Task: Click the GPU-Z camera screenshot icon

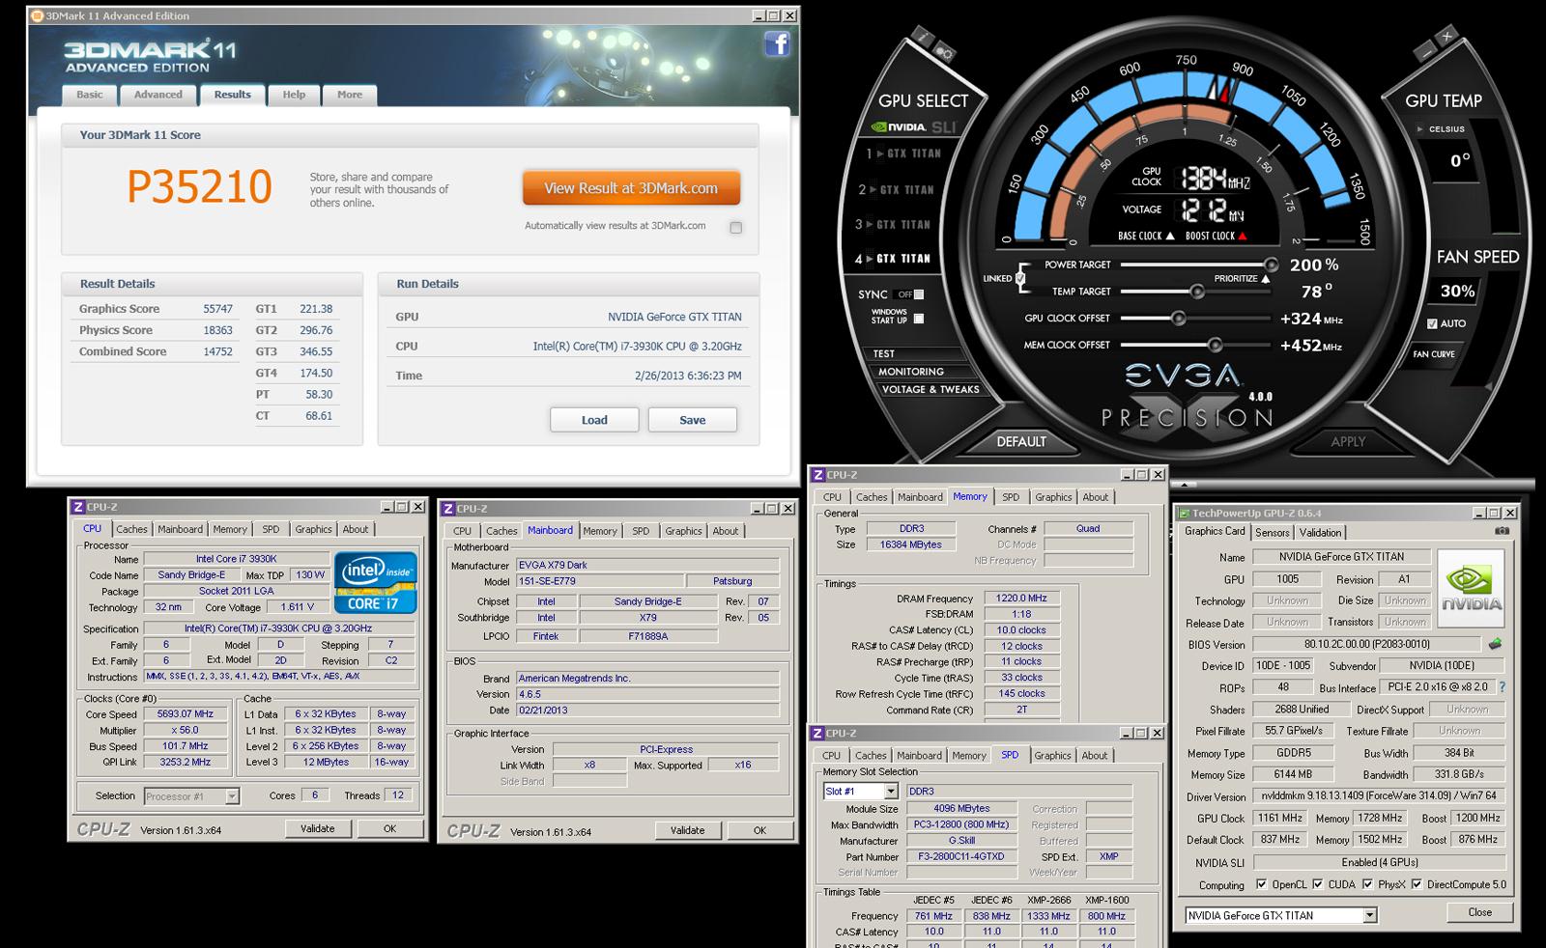Action: 1502,532
